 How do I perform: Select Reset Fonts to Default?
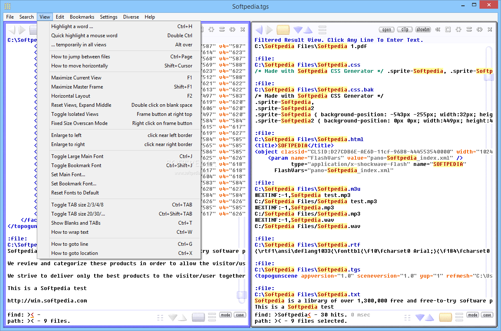pyautogui.click(x=119, y=193)
